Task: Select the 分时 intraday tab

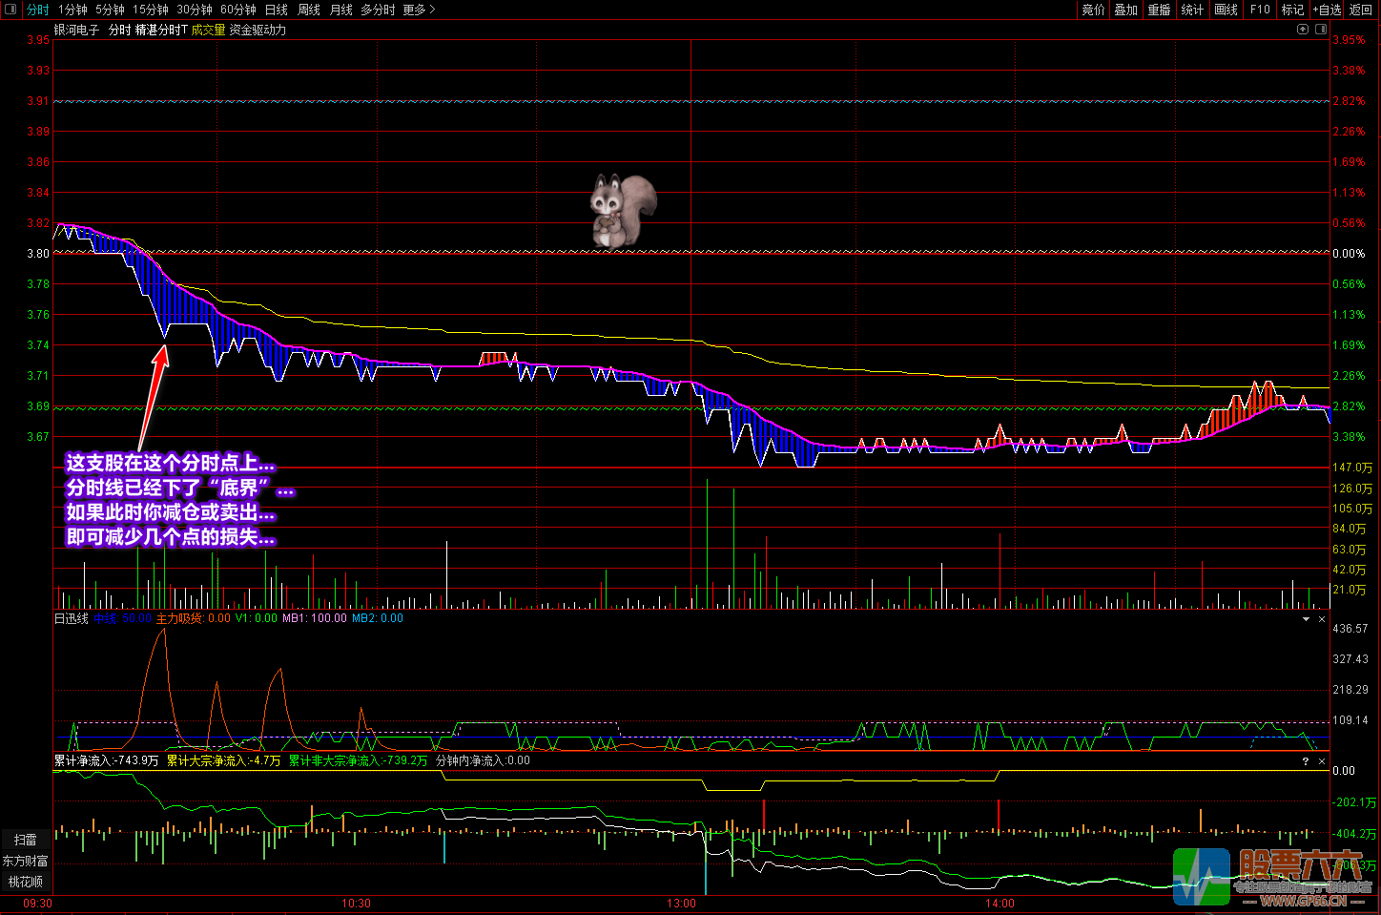Action: (x=38, y=10)
